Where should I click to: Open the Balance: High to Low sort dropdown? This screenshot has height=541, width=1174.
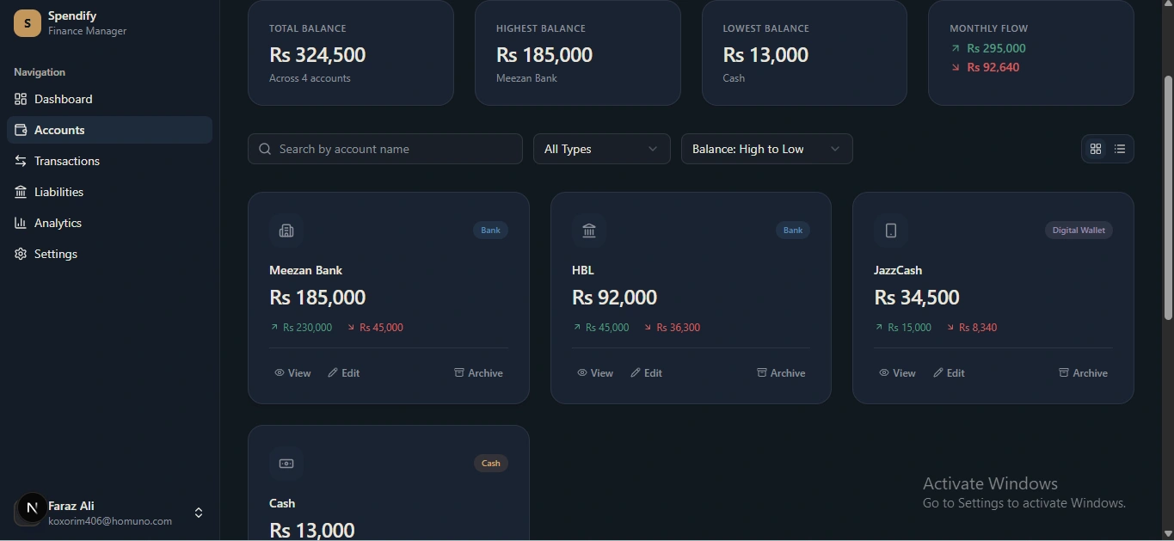766,150
